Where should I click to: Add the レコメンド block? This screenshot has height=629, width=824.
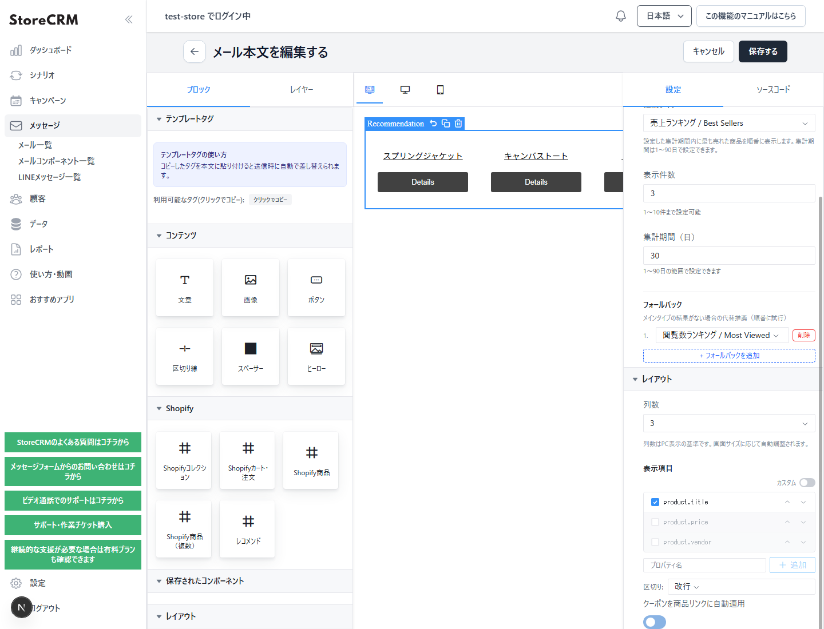[248, 529]
